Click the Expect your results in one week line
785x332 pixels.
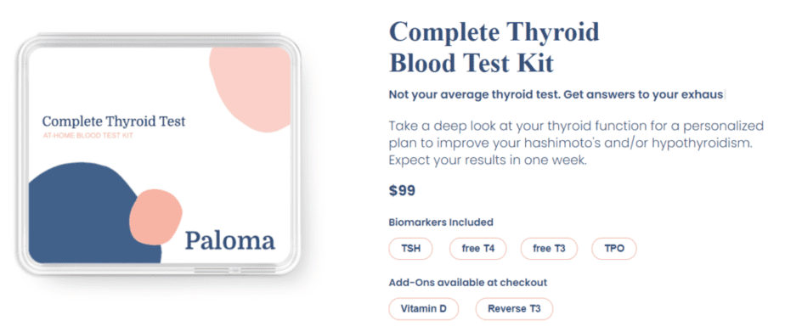pyautogui.click(x=488, y=162)
